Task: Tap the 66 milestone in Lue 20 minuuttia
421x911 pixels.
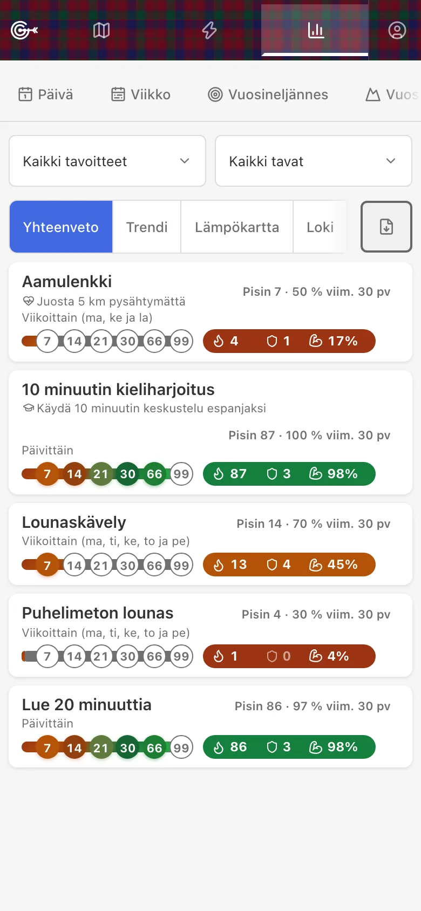Action: [x=154, y=748]
